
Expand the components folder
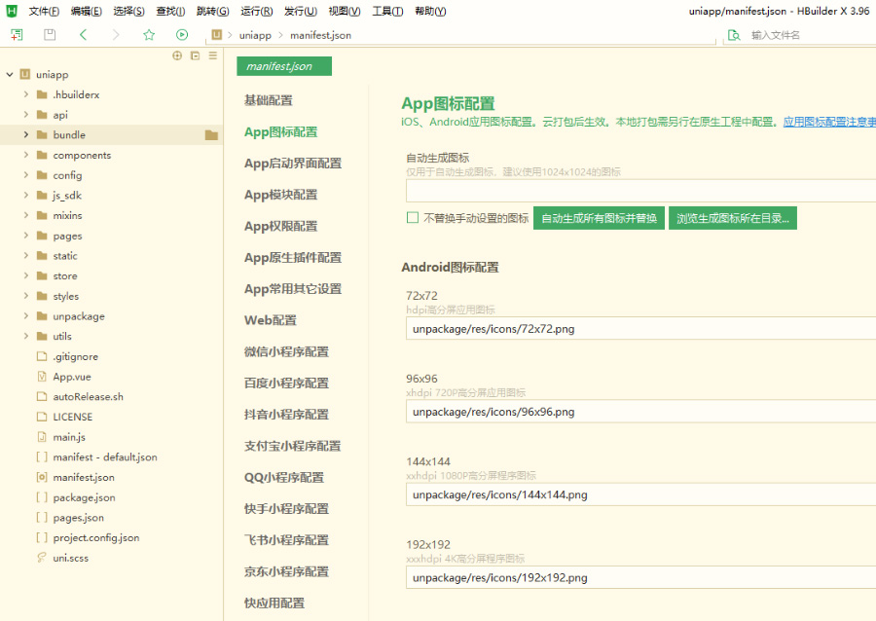click(26, 156)
